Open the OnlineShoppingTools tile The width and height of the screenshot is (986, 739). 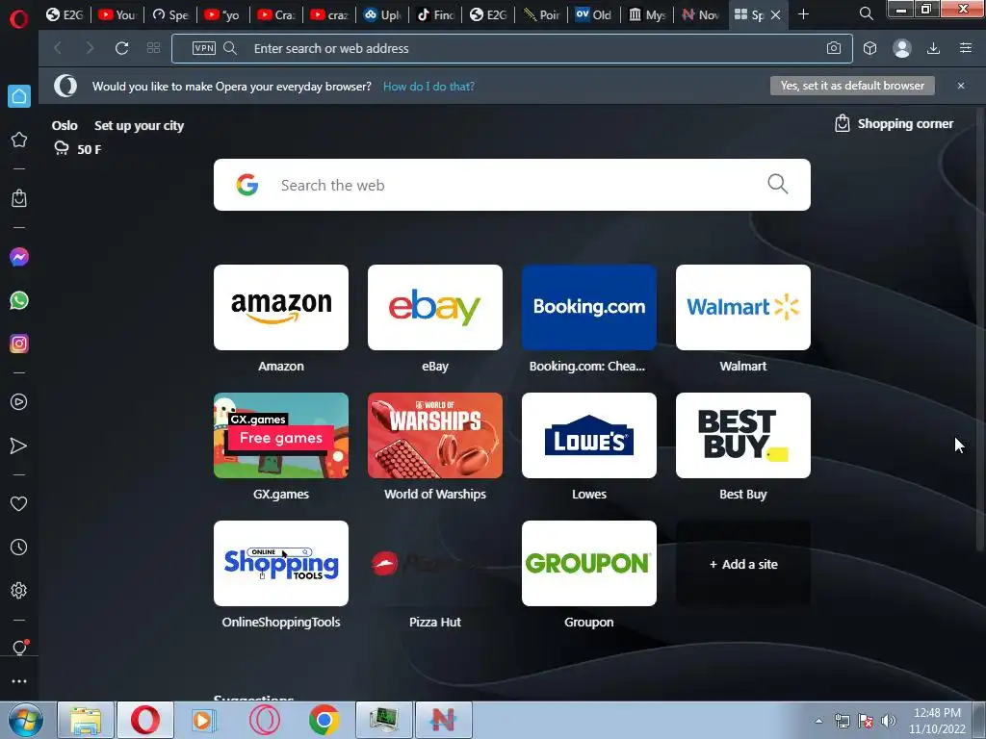[281, 563]
